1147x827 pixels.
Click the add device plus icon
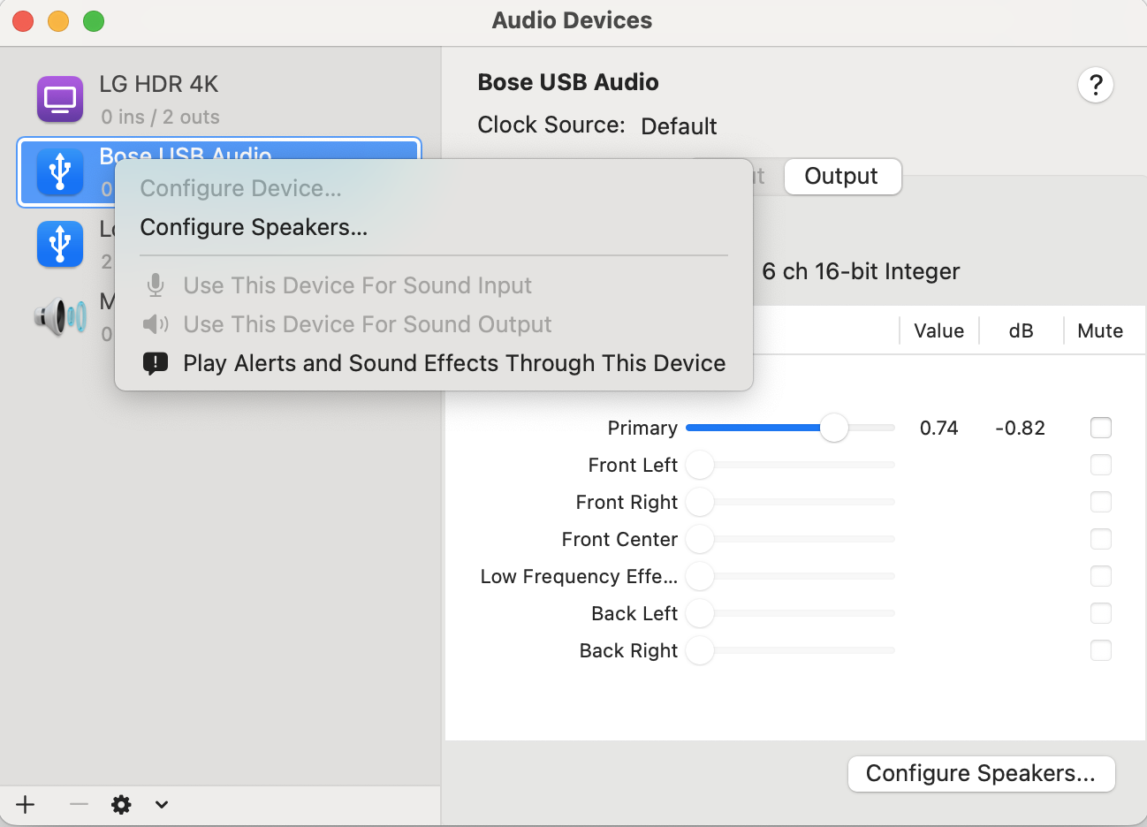click(24, 804)
